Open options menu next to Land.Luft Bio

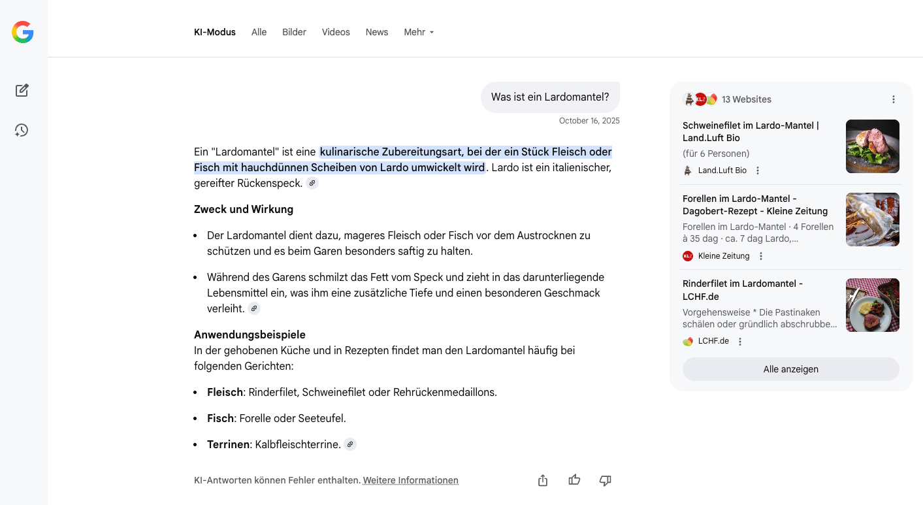(758, 171)
